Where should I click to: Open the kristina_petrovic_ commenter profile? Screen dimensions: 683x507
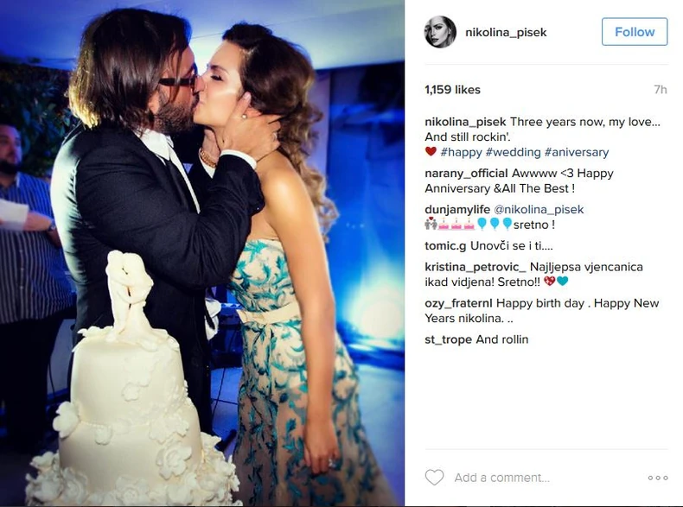click(x=476, y=267)
